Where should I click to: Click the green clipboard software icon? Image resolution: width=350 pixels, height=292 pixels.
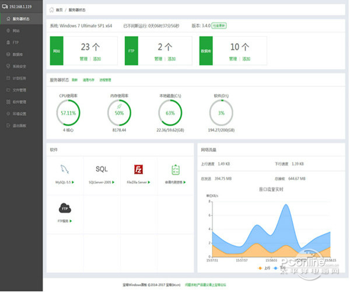click(x=175, y=169)
